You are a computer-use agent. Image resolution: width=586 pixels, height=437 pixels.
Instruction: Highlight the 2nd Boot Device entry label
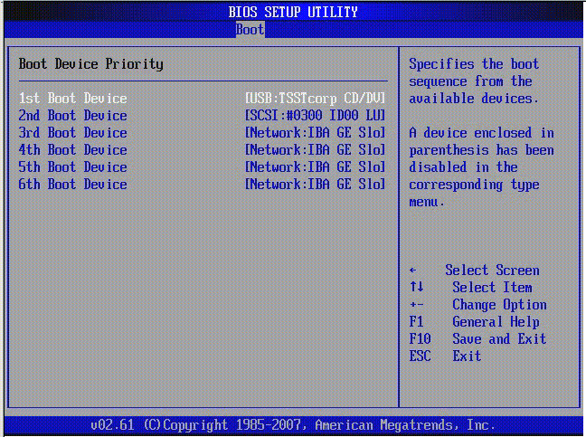click(73, 116)
